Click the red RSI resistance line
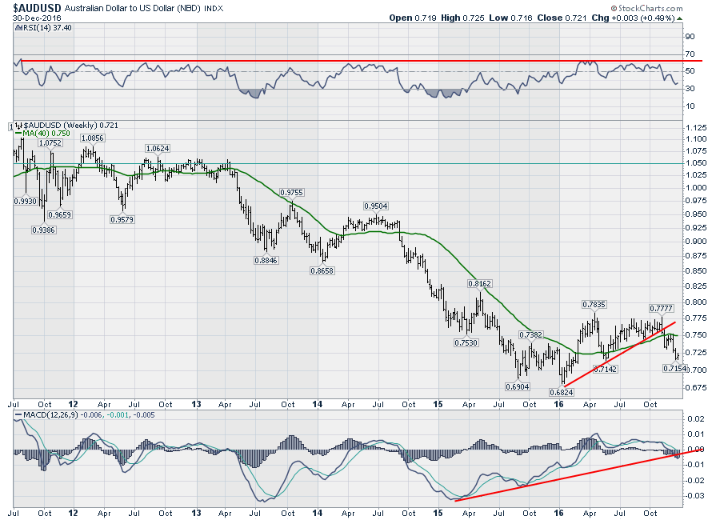 click(360, 61)
